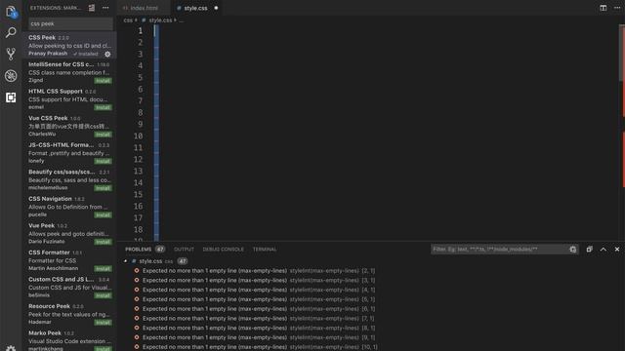625x351 pixels.
Task: Switch to Debug Console tab
Action: point(224,250)
